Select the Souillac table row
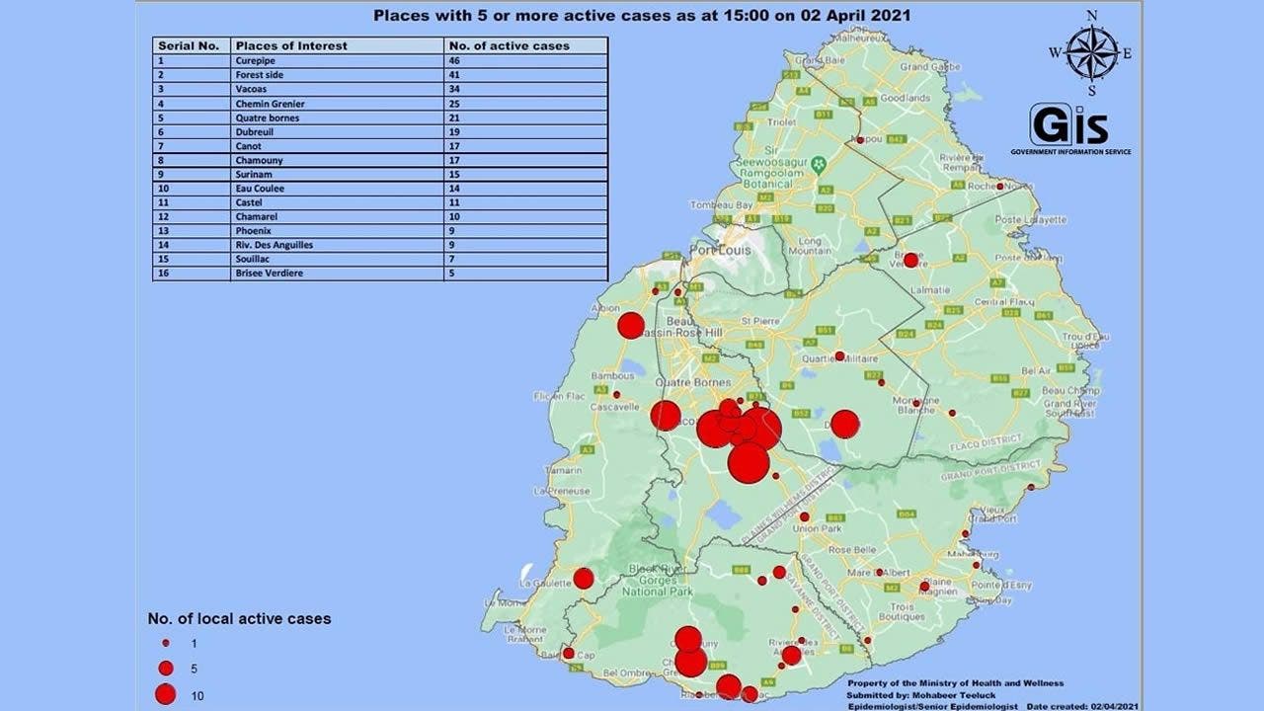 (x=380, y=260)
